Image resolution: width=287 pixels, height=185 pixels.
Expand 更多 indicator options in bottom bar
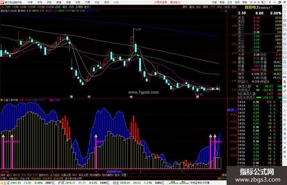[117, 175]
